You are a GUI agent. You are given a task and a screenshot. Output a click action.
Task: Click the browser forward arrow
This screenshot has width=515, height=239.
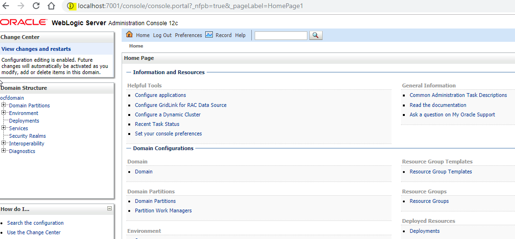pyautogui.click(x=21, y=6)
